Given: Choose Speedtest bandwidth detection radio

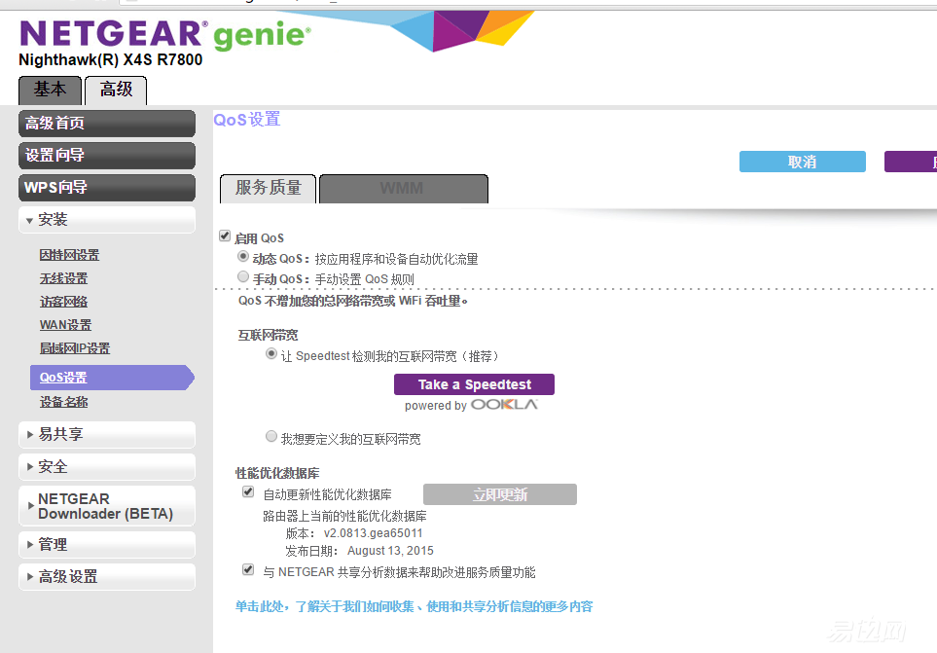Looking at the screenshot, I should point(271,353).
